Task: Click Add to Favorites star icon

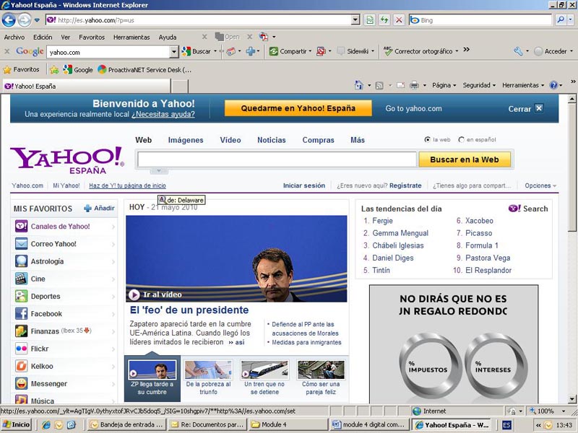Action: [x=54, y=69]
